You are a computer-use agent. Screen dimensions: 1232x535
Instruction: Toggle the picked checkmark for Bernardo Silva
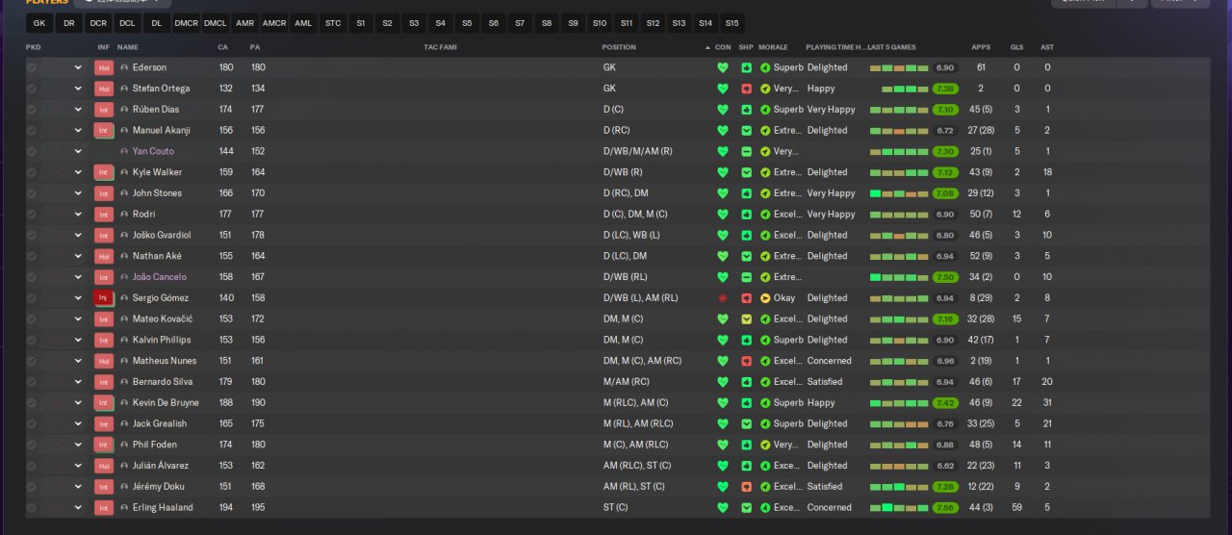click(32, 382)
